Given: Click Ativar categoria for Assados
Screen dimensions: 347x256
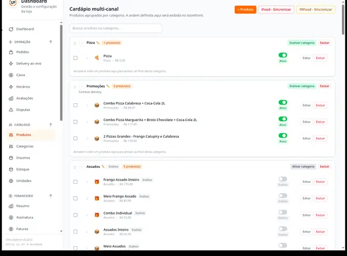Looking at the screenshot, I should 303,167.
